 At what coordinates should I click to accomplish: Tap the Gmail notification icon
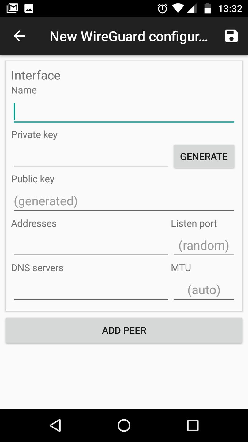point(12,8)
